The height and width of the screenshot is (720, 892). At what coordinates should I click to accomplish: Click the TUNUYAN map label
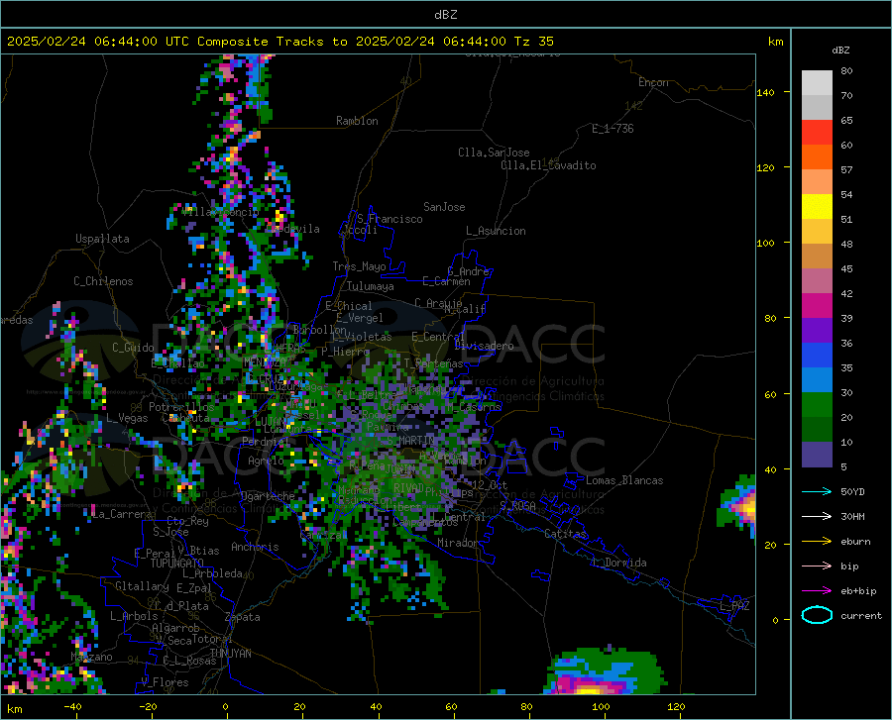(230, 653)
